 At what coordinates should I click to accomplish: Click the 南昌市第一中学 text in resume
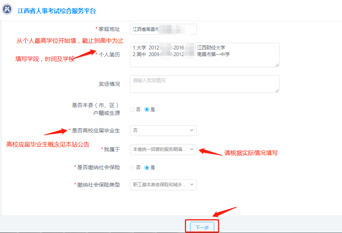(213, 54)
